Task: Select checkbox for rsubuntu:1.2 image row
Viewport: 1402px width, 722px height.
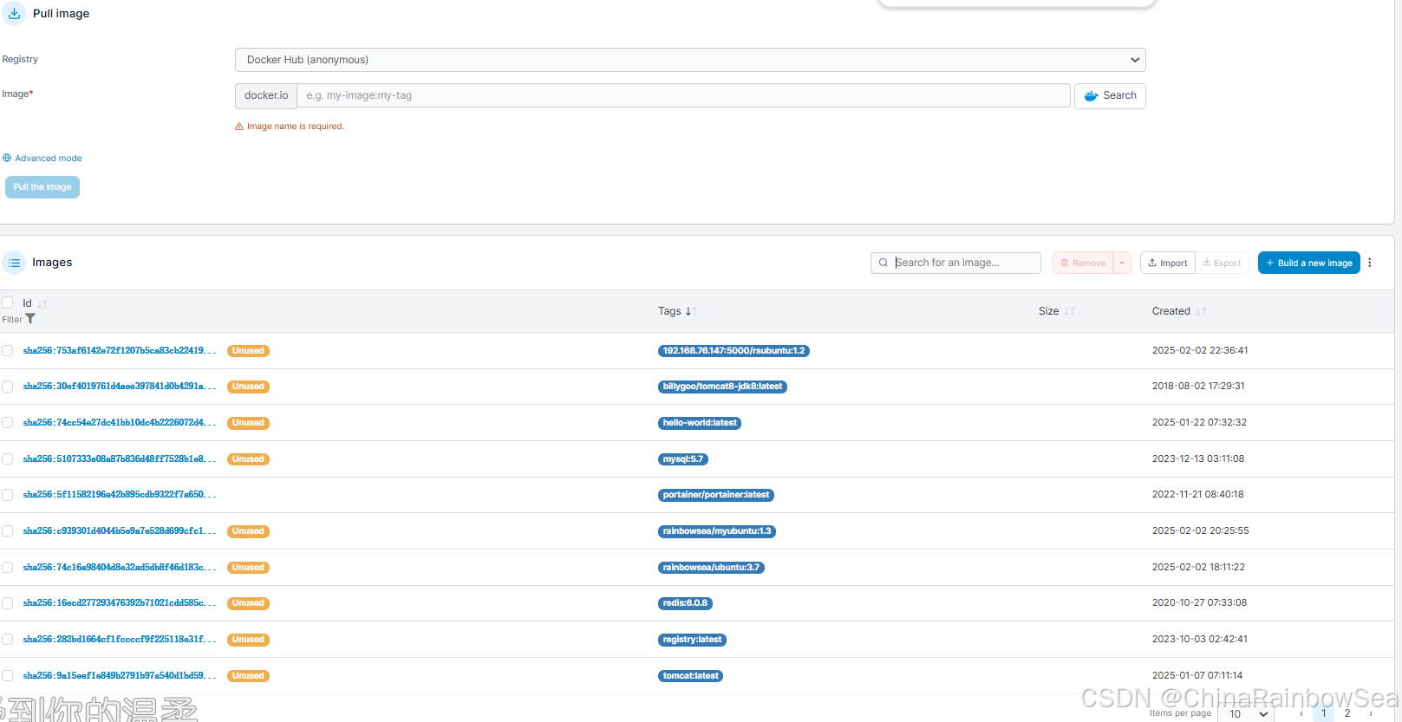Action: point(7,350)
